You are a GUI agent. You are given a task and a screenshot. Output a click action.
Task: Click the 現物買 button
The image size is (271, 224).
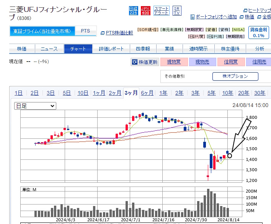coord(174,62)
